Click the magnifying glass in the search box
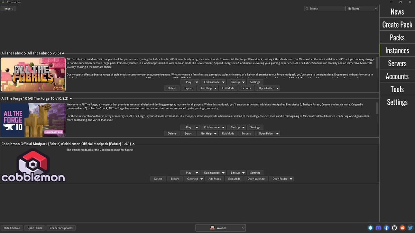The width and height of the screenshot is (415, 233). 306,8
